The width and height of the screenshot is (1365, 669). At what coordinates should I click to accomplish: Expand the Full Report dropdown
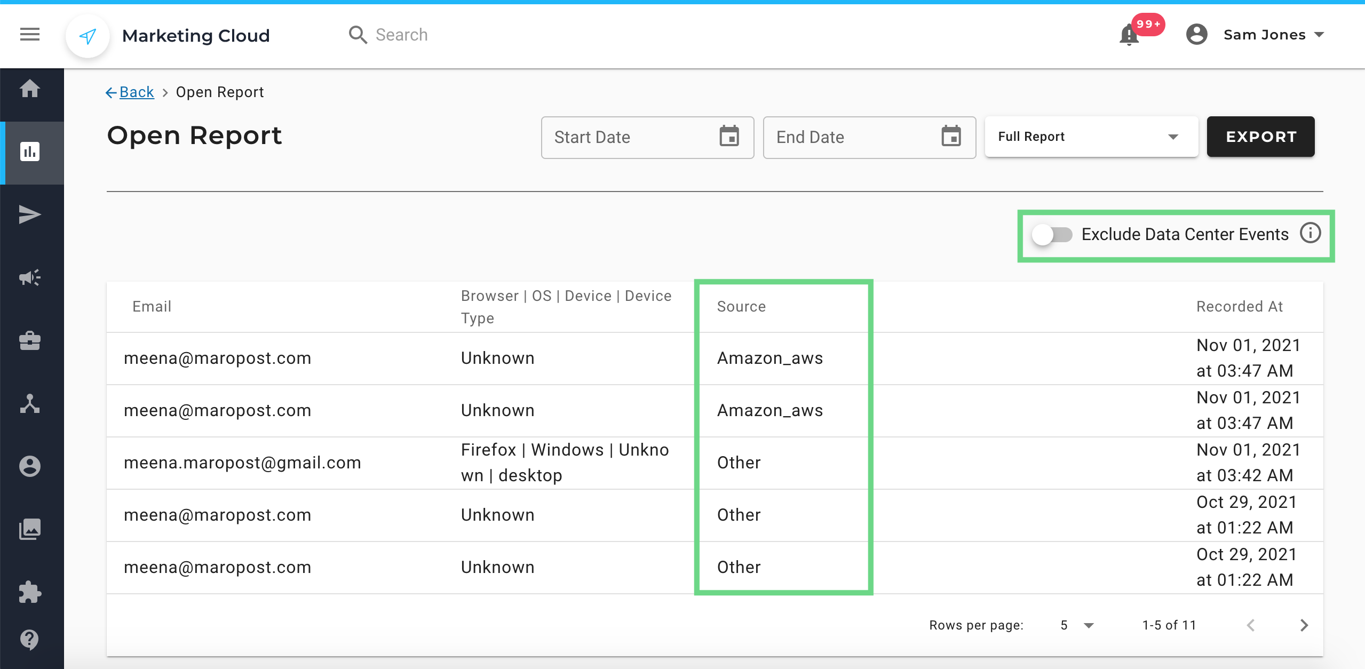[x=1091, y=137]
